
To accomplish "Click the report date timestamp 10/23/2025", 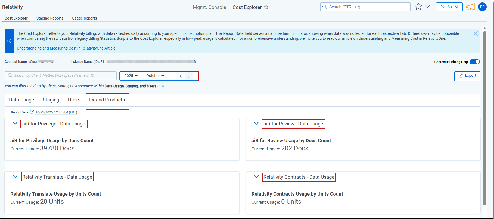I will [x=56, y=112].
